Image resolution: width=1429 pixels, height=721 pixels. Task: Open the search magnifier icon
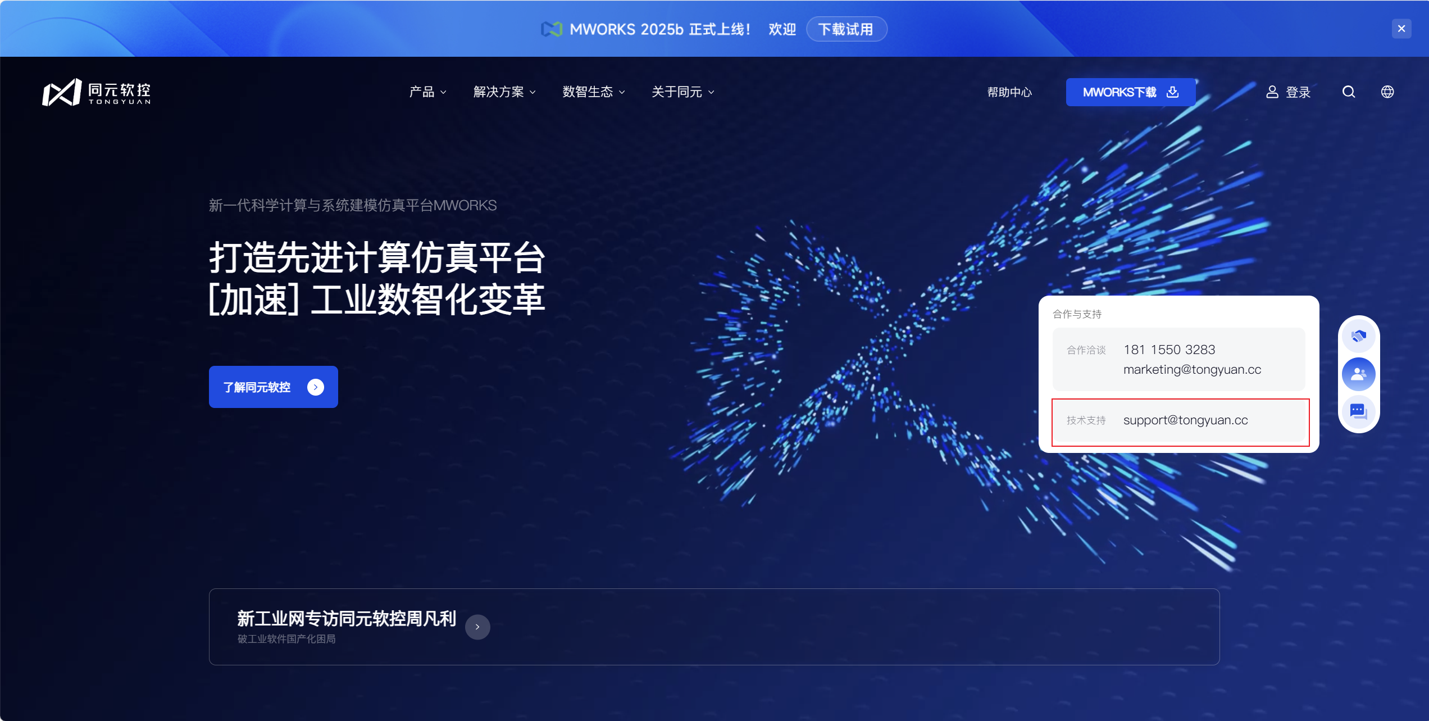click(1349, 92)
